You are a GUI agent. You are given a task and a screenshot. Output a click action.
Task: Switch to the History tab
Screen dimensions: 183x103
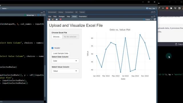click(x=61, y=12)
